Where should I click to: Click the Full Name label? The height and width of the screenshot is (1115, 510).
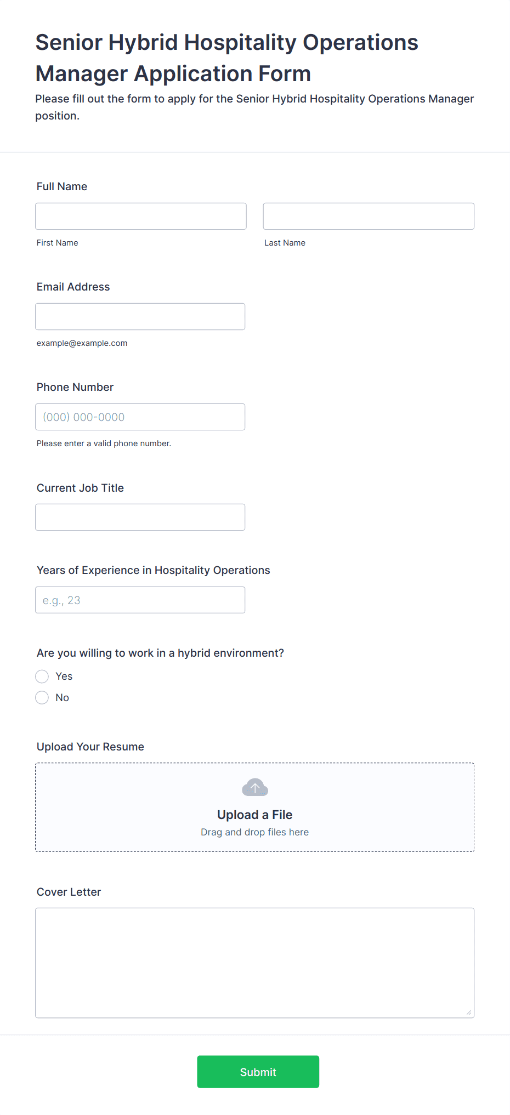click(x=62, y=186)
